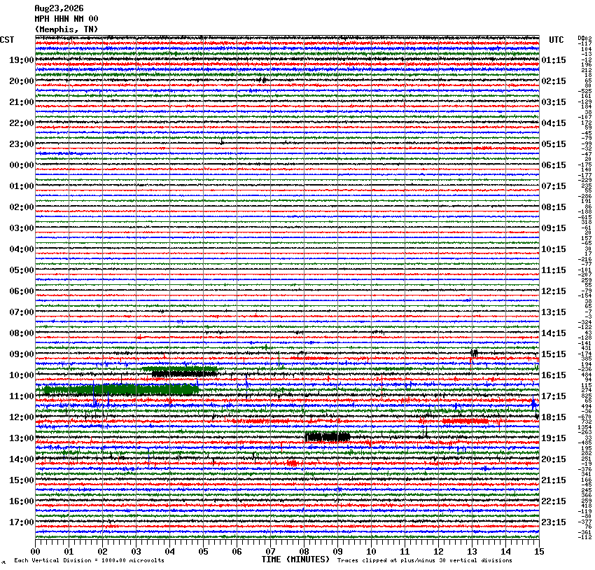Click the black spike on the 09:00 trace
Viewport: 595px width, 570px height.
(x=475, y=353)
